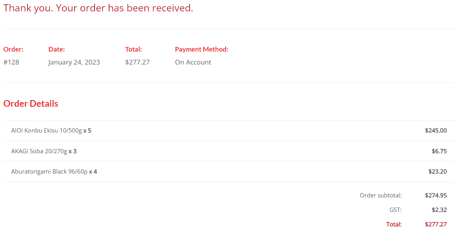458x233 pixels.
Task: Click the quantity x 5 beside AIOI Konbu
Action: [88, 131]
